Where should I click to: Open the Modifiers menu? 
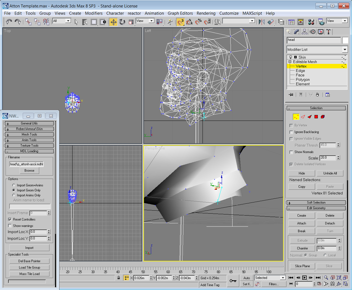click(x=93, y=13)
